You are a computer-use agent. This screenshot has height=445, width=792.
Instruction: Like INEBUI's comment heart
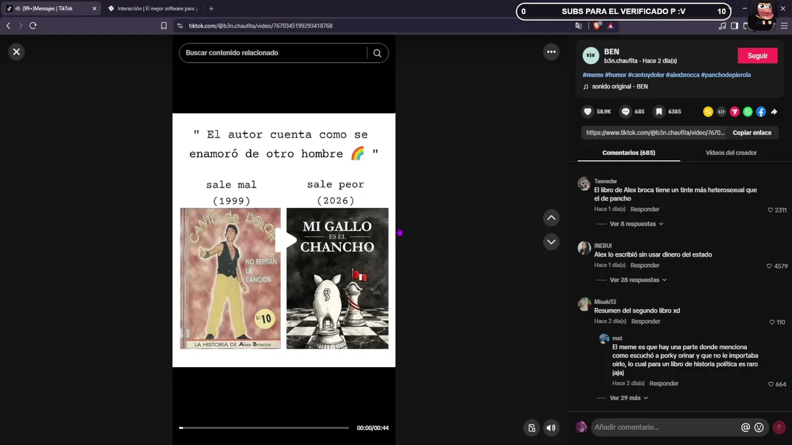click(x=770, y=266)
